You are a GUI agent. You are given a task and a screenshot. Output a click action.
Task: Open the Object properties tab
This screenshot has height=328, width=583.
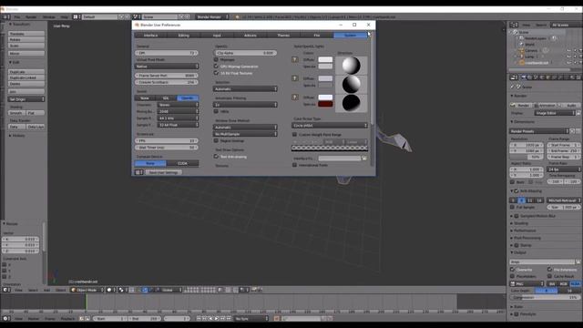click(x=548, y=77)
